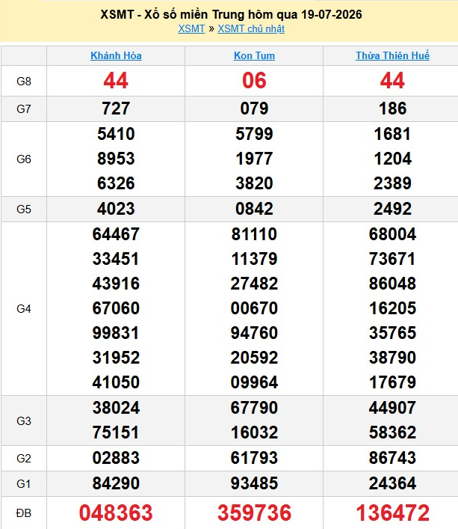Click Thừa Thiên Huế G4 number 16205

(x=393, y=308)
